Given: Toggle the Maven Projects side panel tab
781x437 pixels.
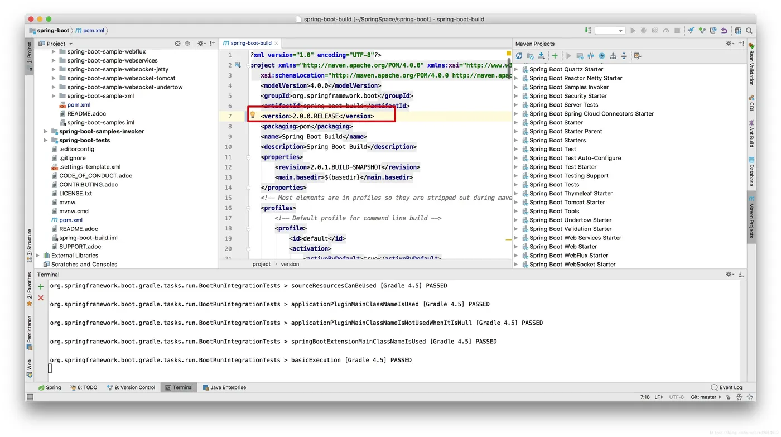Looking at the screenshot, I should click(751, 218).
